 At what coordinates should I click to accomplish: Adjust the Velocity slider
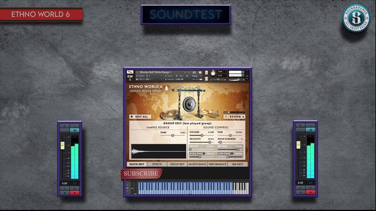point(209,142)
